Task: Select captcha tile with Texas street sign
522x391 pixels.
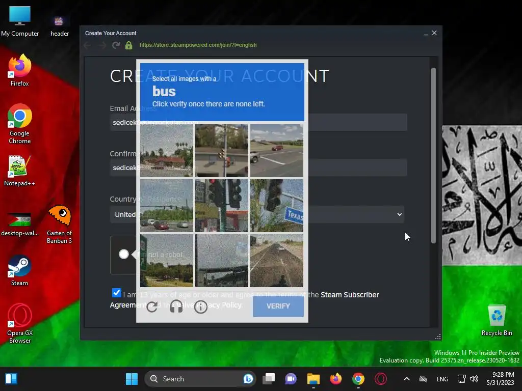Action: click(x=277, y=206)
